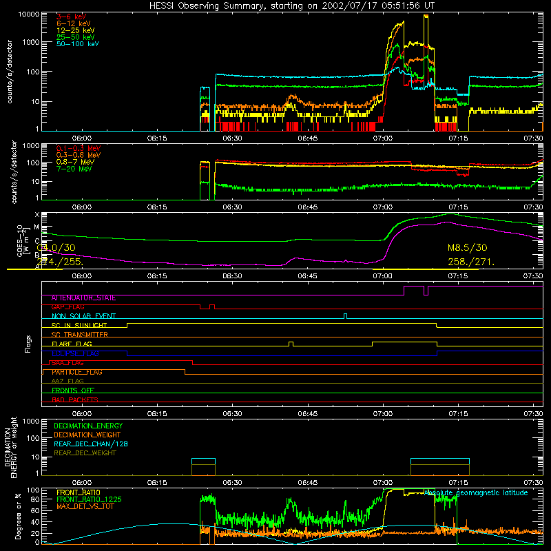This screenshot has height=551, width=551.
Task: Click the 0.3-0.8 MeV legend entry
Action: click(79, 155)
